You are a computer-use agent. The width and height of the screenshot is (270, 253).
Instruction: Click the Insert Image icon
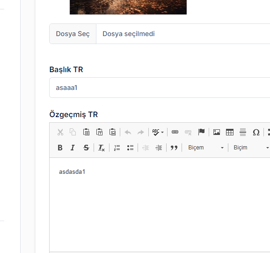(217, 132)
